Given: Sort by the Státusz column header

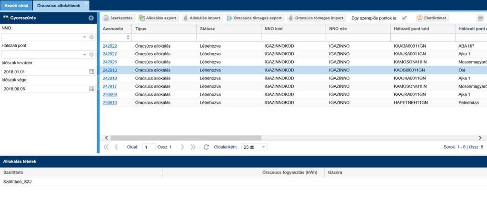Looking at the screenshot, I should tap(229, 29).
